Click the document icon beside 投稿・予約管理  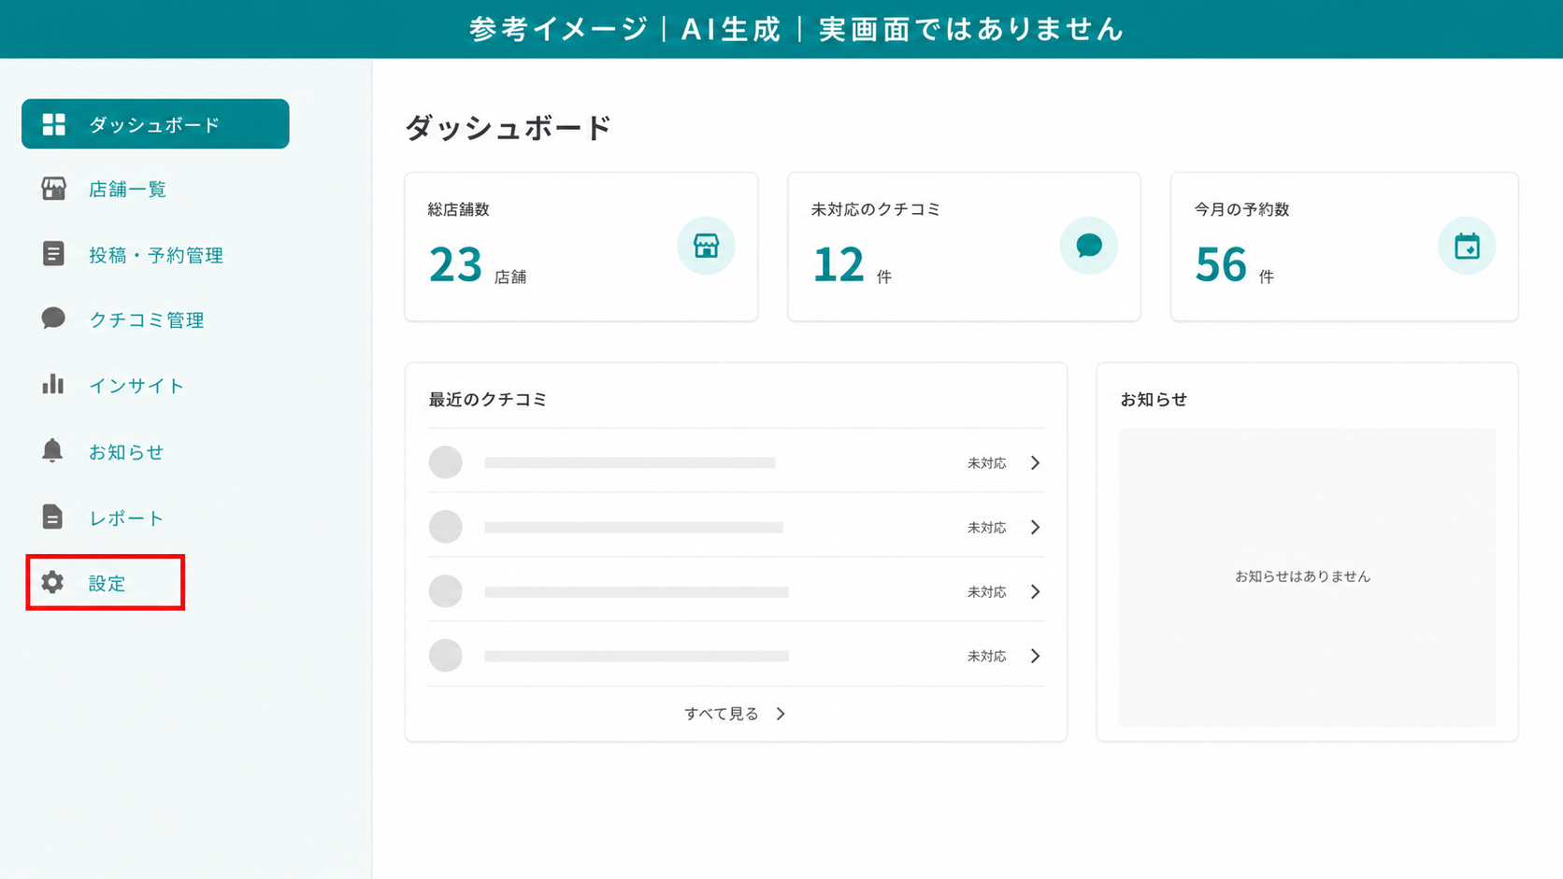click(53, 254)
